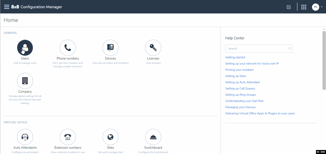Open the Managing your Devices link
Image resolution: width=326 pixels, height=154 pixels.
point(240,107)
